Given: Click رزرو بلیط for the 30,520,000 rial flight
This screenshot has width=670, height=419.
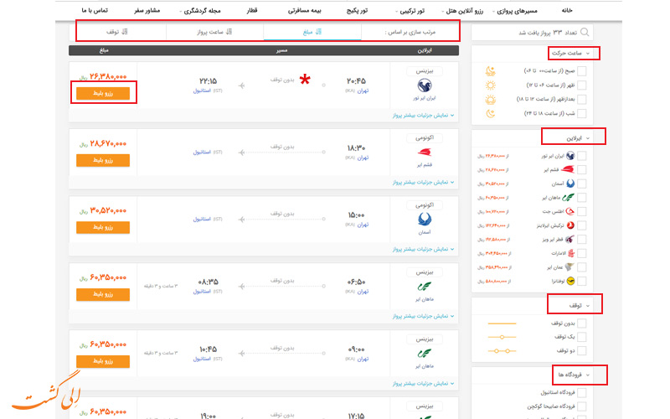Looking at the screenshot, I should pyautogui.click(x=103, y=227).
